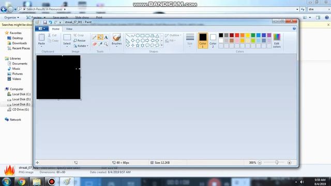Screen dimensions: 331x186
Task: Click the rectangular Select button
Action: [67, 39]
